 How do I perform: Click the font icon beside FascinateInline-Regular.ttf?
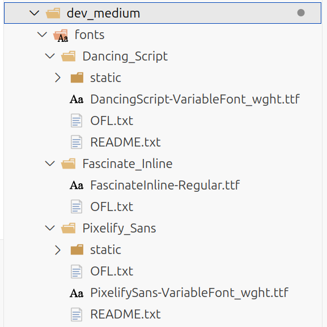click(x=77, y=185)
